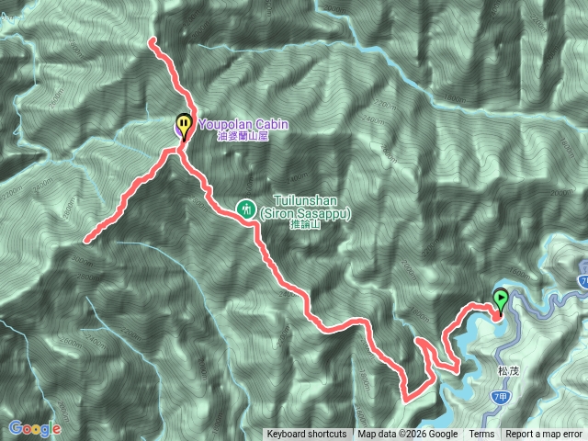Click the southwestern endpoint of the red track
The image size is (588, 441).
coord(87,240)
